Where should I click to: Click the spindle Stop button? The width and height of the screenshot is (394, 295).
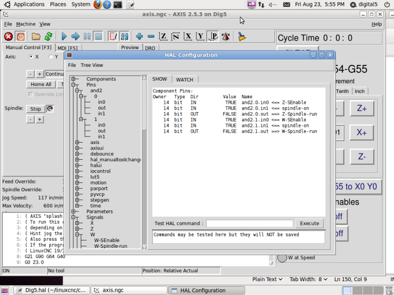coord(35,109)
